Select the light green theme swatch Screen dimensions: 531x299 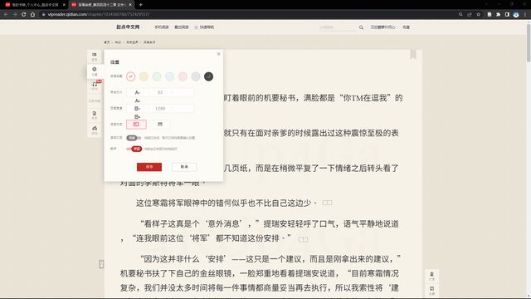(157, 76)
